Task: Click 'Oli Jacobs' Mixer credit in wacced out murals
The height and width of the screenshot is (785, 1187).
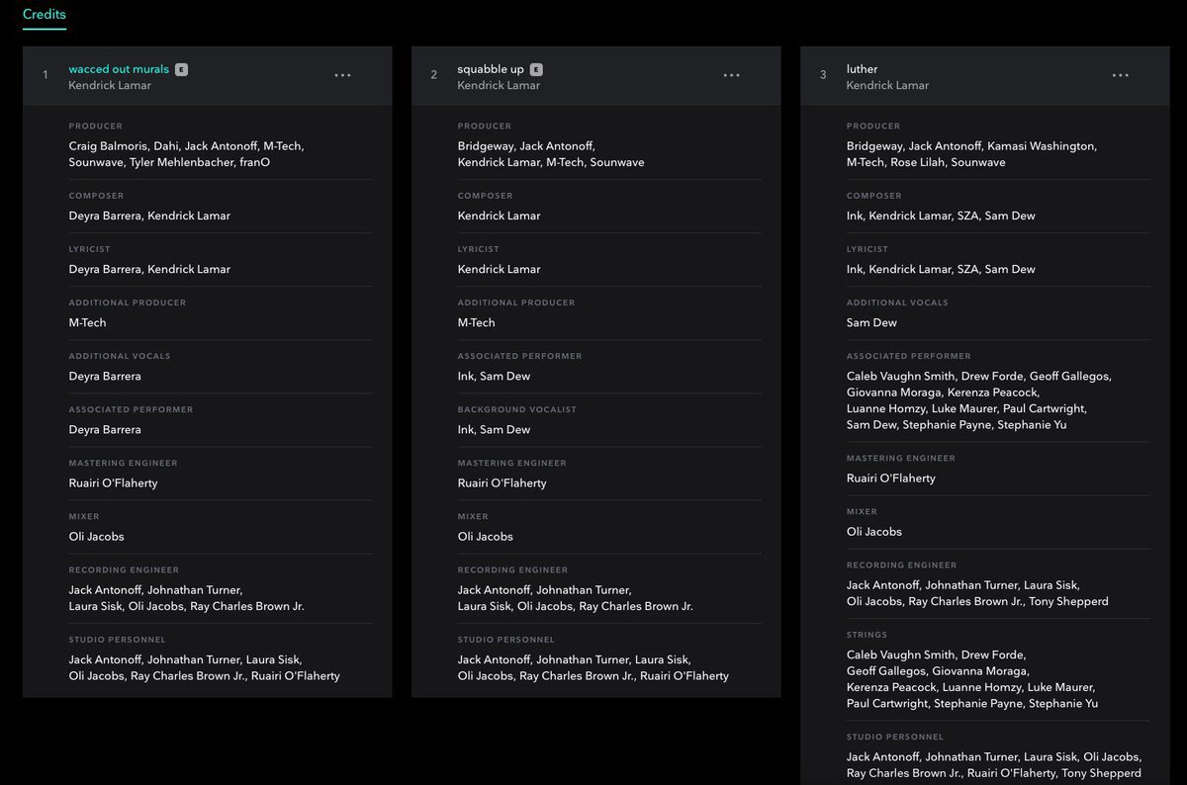Action: (x=96, y=536)
